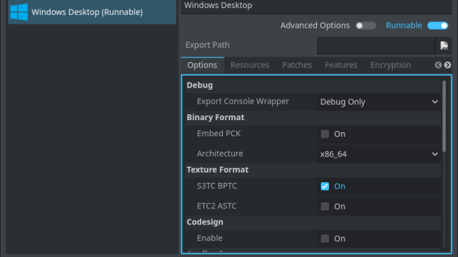
Task: Go to the Encryption tab
Action: click(390, 65)
